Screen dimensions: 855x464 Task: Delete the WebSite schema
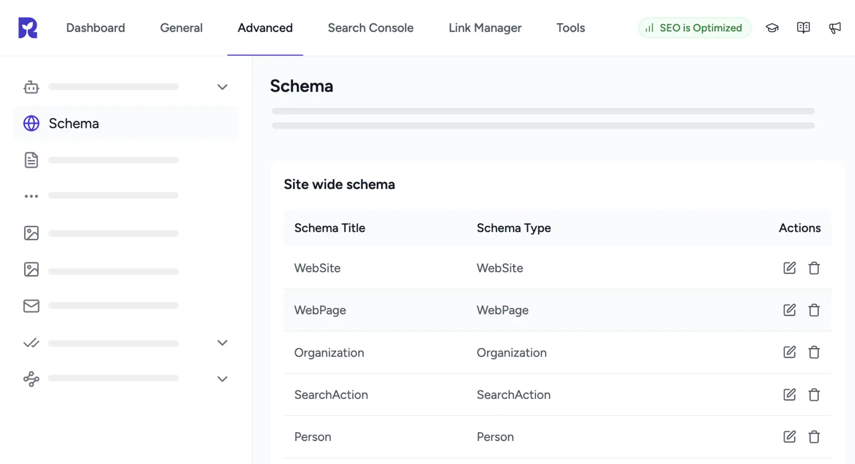pyautogui.click(x=814, y=268)
